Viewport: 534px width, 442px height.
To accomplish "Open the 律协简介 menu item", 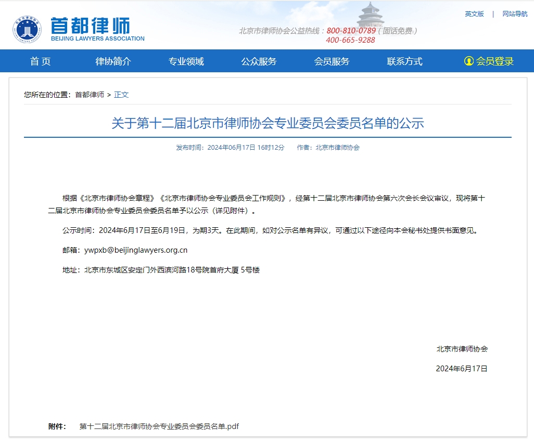I will pos(113,61).
